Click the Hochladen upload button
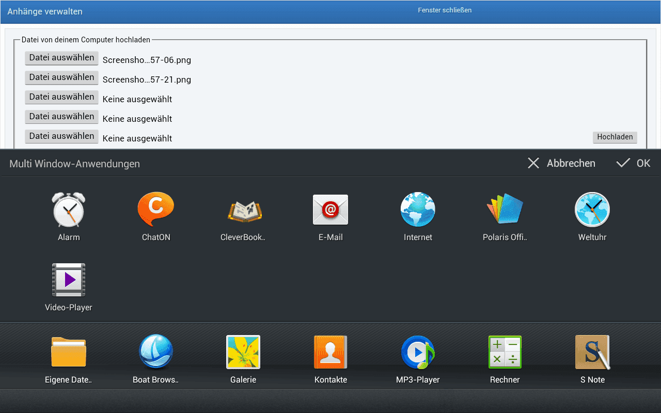The width and height of the screenshot is (661, 413). [x=615, y=137]
